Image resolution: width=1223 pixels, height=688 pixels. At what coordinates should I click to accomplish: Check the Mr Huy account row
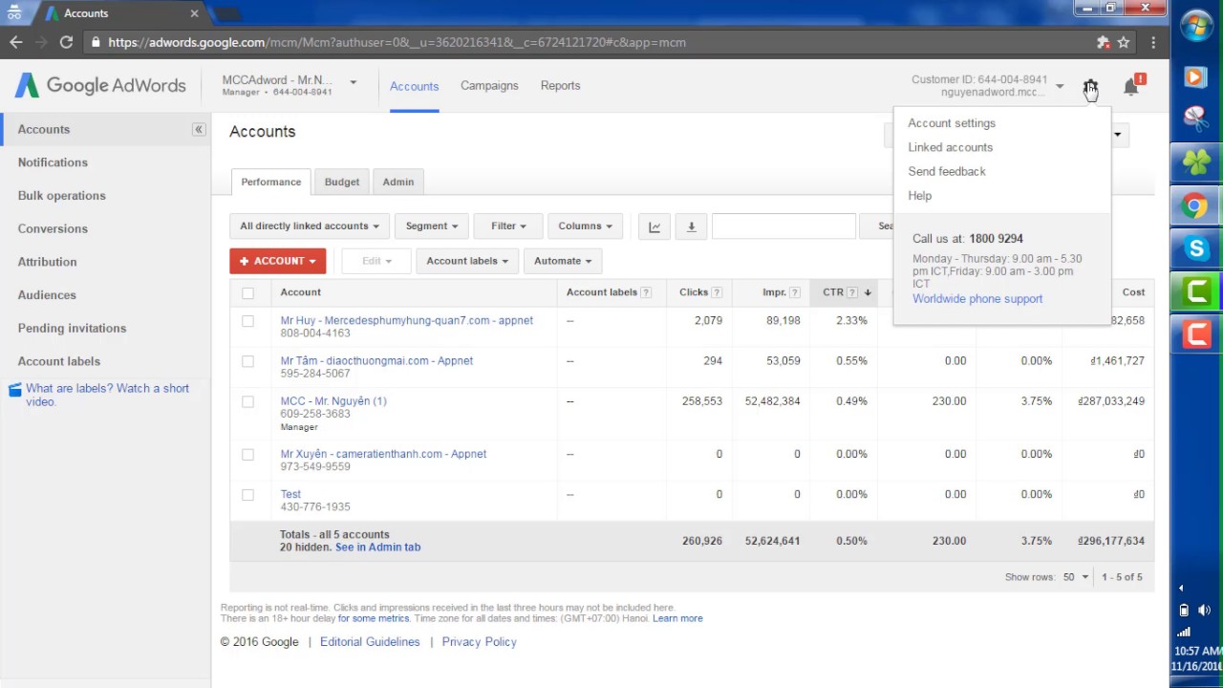click(247, 321)
